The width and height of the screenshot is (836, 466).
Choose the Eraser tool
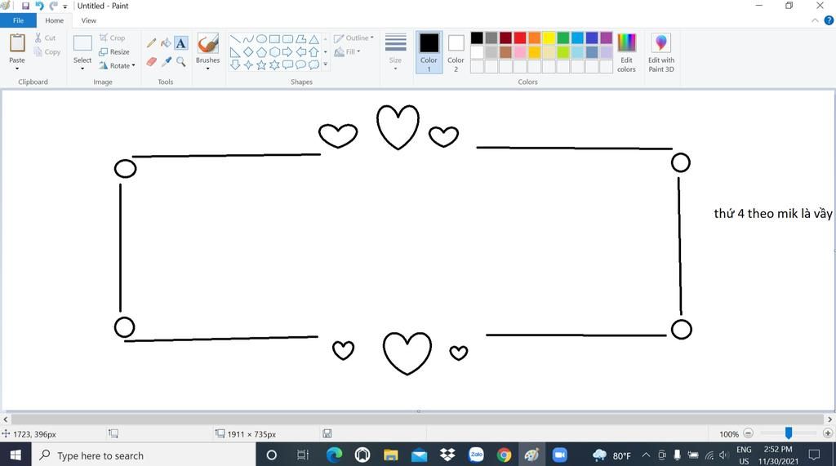click(x=151, y=62)
